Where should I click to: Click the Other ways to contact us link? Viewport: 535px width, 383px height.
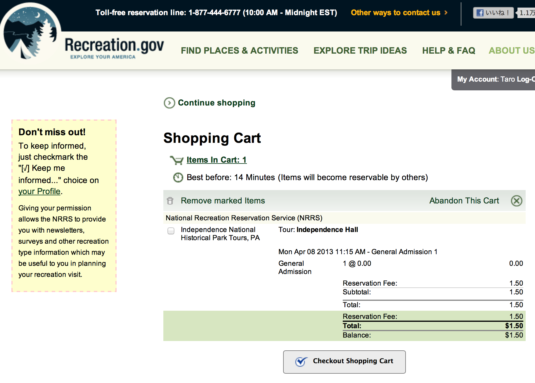point(395,13)
